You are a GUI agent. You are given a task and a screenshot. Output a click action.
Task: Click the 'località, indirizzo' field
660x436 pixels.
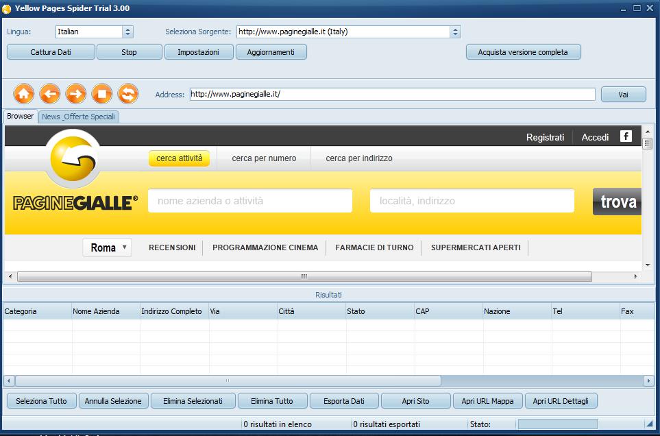click(x=472, y=201)
